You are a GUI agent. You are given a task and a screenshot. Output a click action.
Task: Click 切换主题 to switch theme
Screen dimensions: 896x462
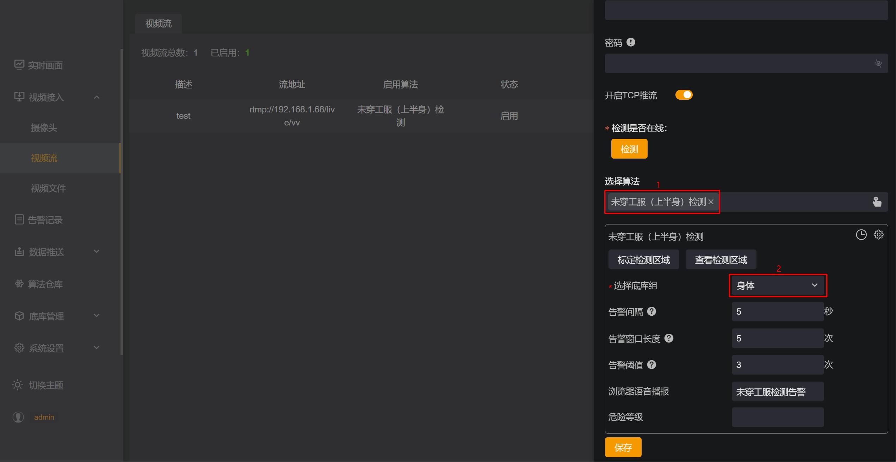coord(46,385)
